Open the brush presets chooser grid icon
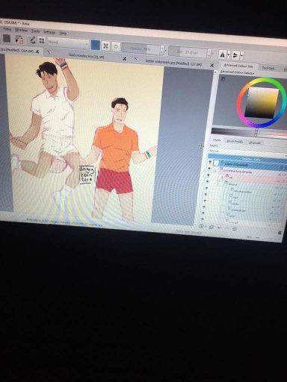 [x=42, y=40]
